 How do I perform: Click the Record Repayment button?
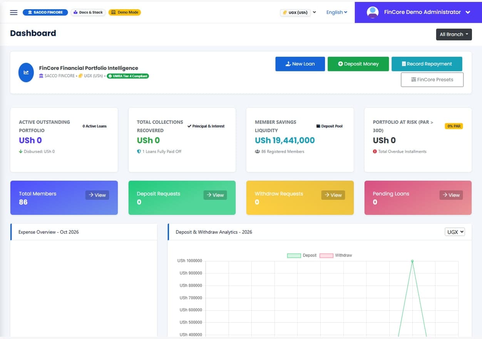tap(427, 64)
